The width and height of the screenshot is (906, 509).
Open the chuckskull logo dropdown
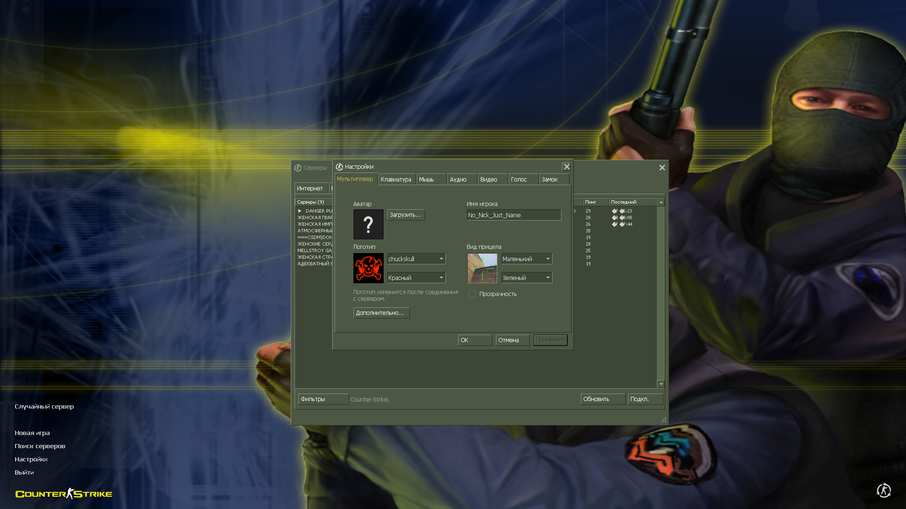tap(441, 259)
